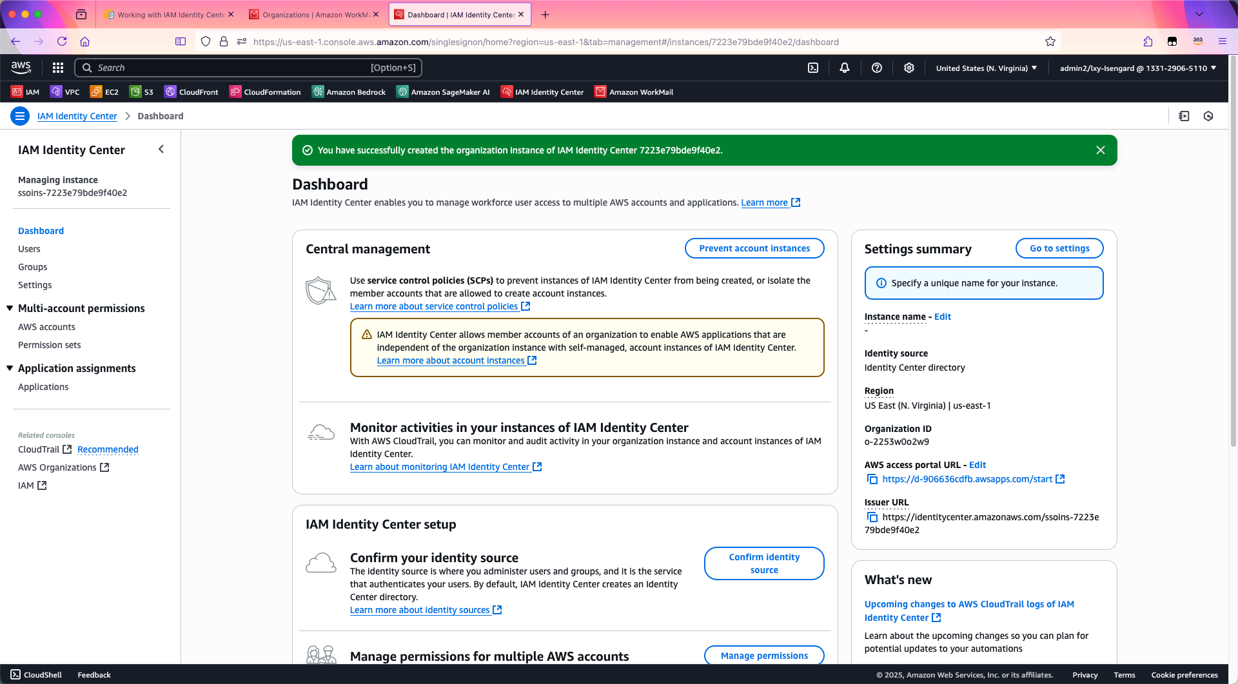
Task: Click the Prevent account instances button
Action: coord(754,248)
